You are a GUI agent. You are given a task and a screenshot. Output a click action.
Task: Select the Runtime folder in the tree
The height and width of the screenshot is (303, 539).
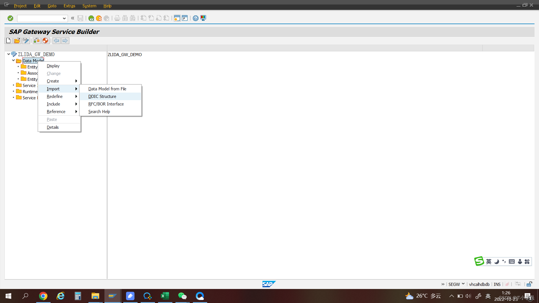(x=30, y=92)
